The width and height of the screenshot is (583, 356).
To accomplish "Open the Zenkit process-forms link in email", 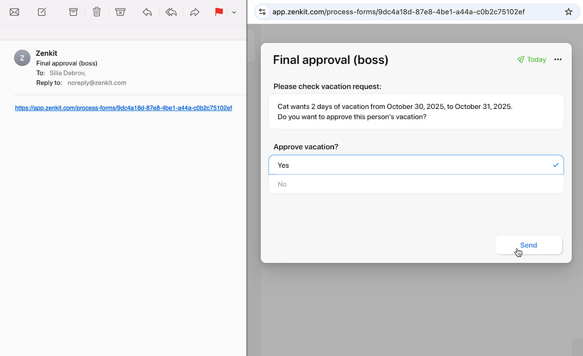I will click(123, 108).
